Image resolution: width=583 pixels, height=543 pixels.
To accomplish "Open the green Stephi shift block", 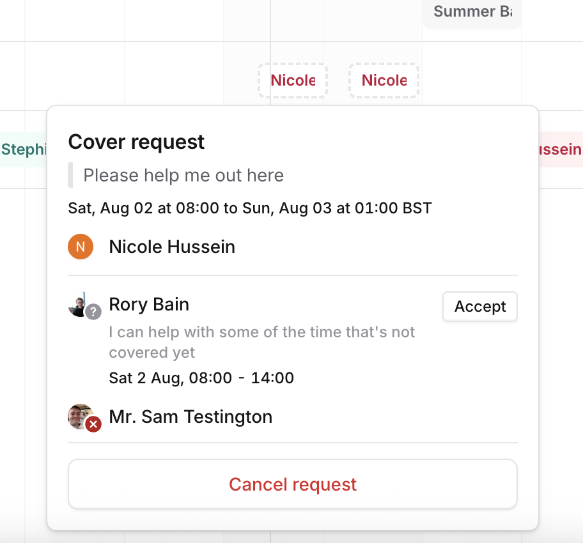I will pyautogui.click(x=24, y=149).
